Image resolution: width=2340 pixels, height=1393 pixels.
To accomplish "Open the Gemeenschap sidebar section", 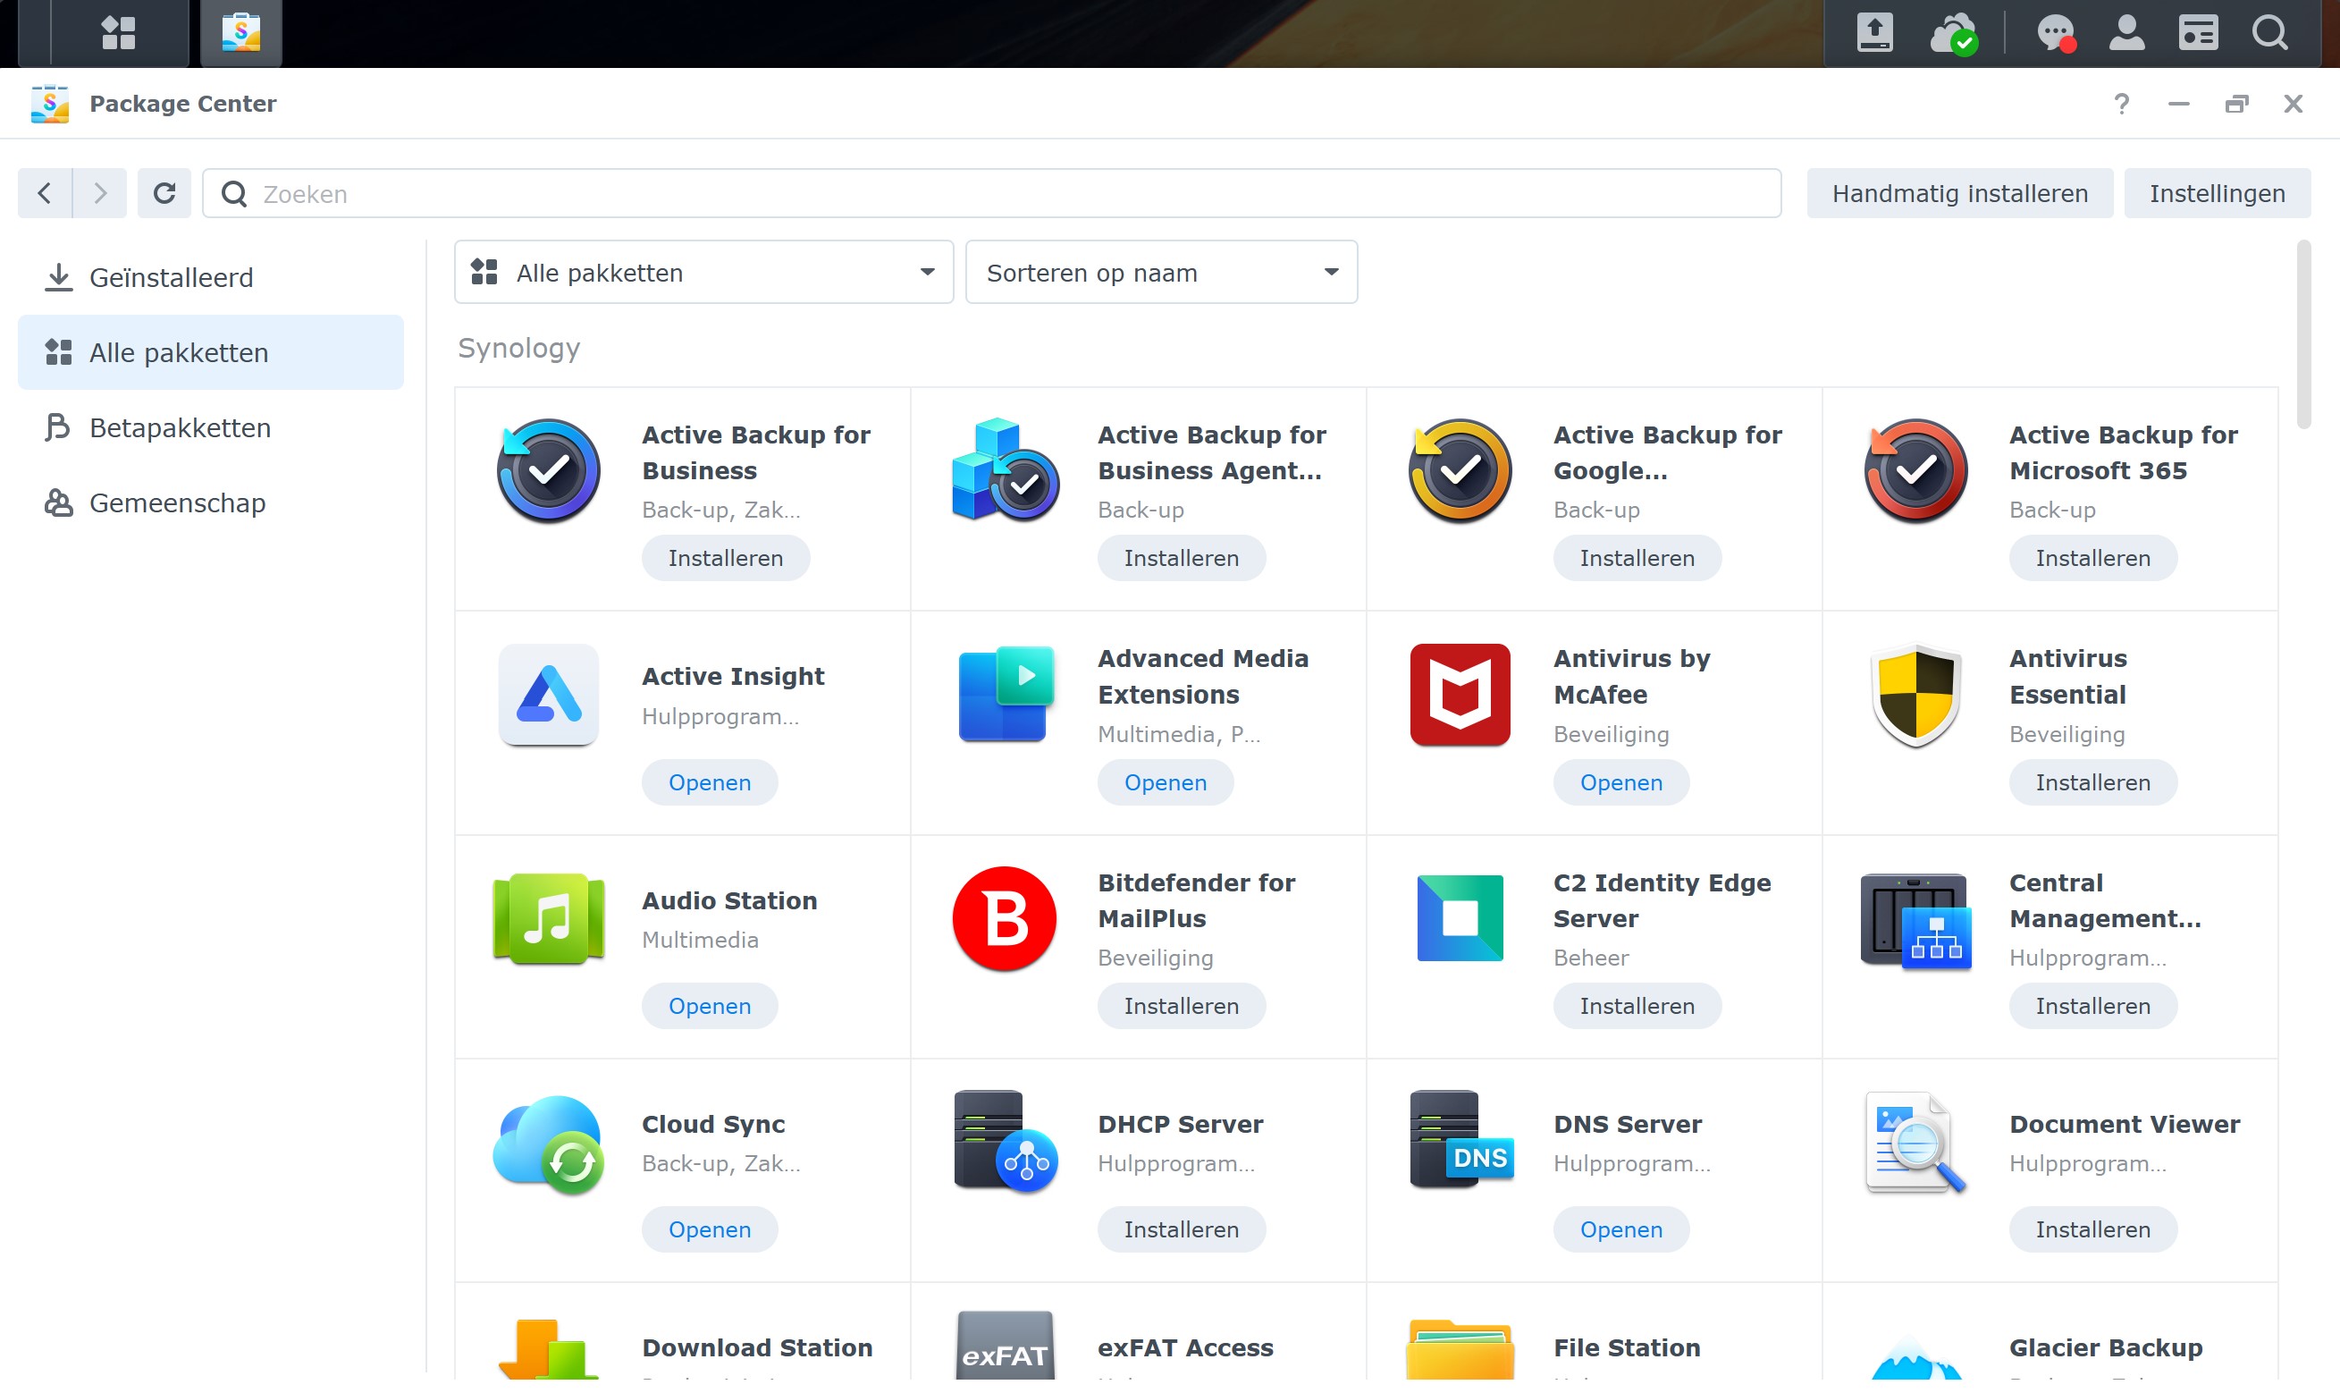I will click(x=177, y=503).
